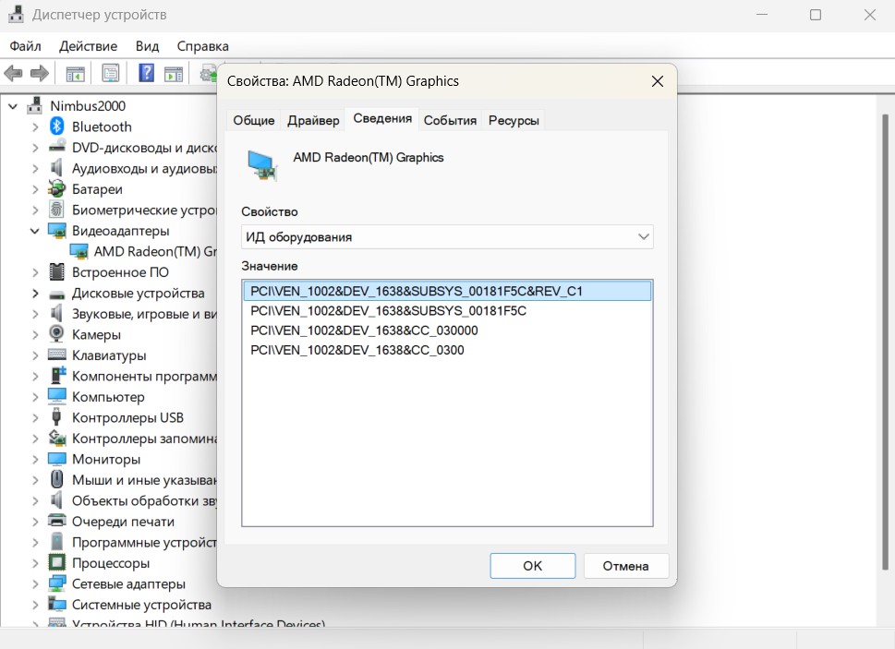895x649 pixels.
Task: Open the Вид menu
Action: click(x=147, y=46)
